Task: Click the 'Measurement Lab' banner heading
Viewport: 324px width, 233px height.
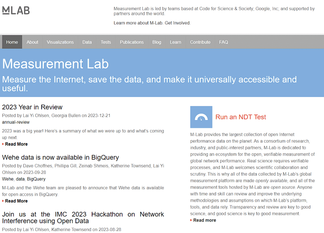Action: pyautogui.click(x=56, y=64)
